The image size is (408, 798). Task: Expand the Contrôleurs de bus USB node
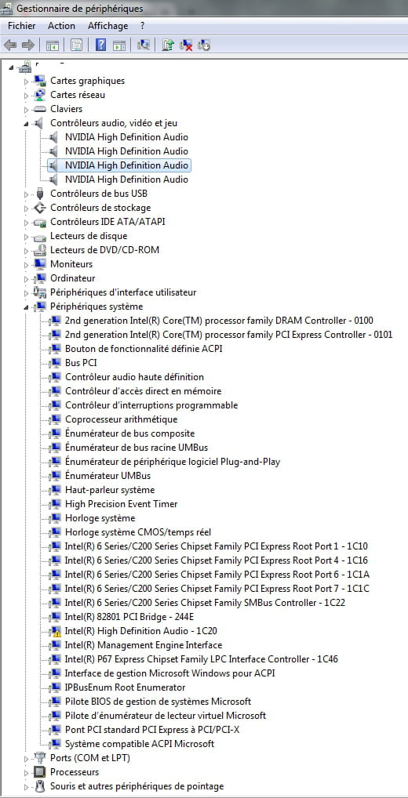[x=26, y=194]
